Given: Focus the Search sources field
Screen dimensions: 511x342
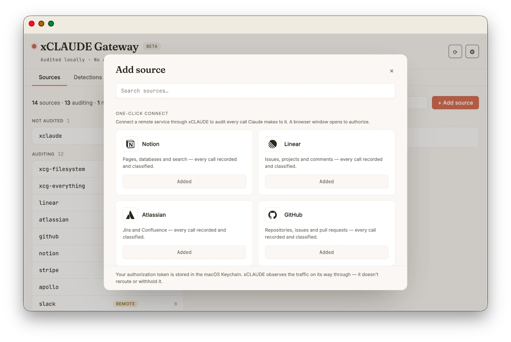Looking at the screenshot, I should point(255,91).
